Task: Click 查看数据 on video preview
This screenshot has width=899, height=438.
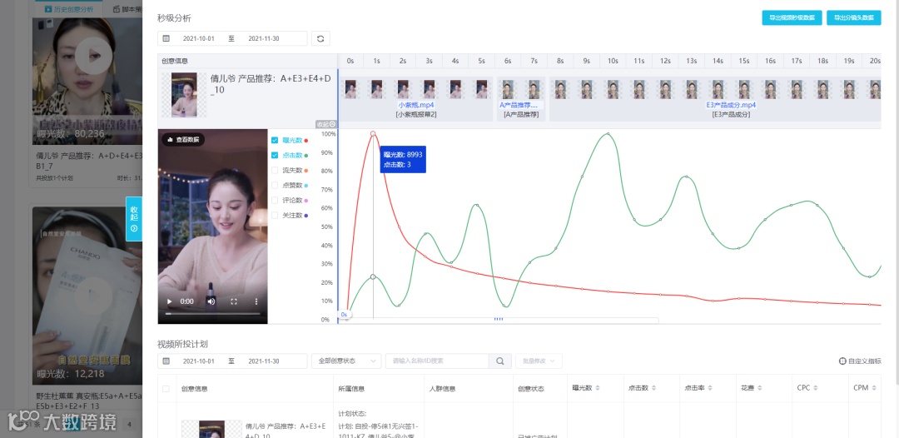Action: tap(183, 139)
